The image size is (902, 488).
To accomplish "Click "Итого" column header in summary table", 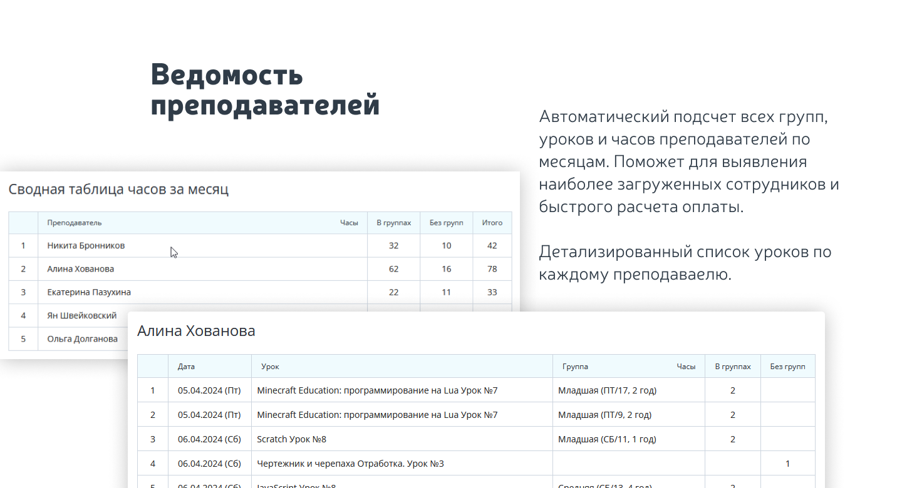I will click(x=492, y=223).
